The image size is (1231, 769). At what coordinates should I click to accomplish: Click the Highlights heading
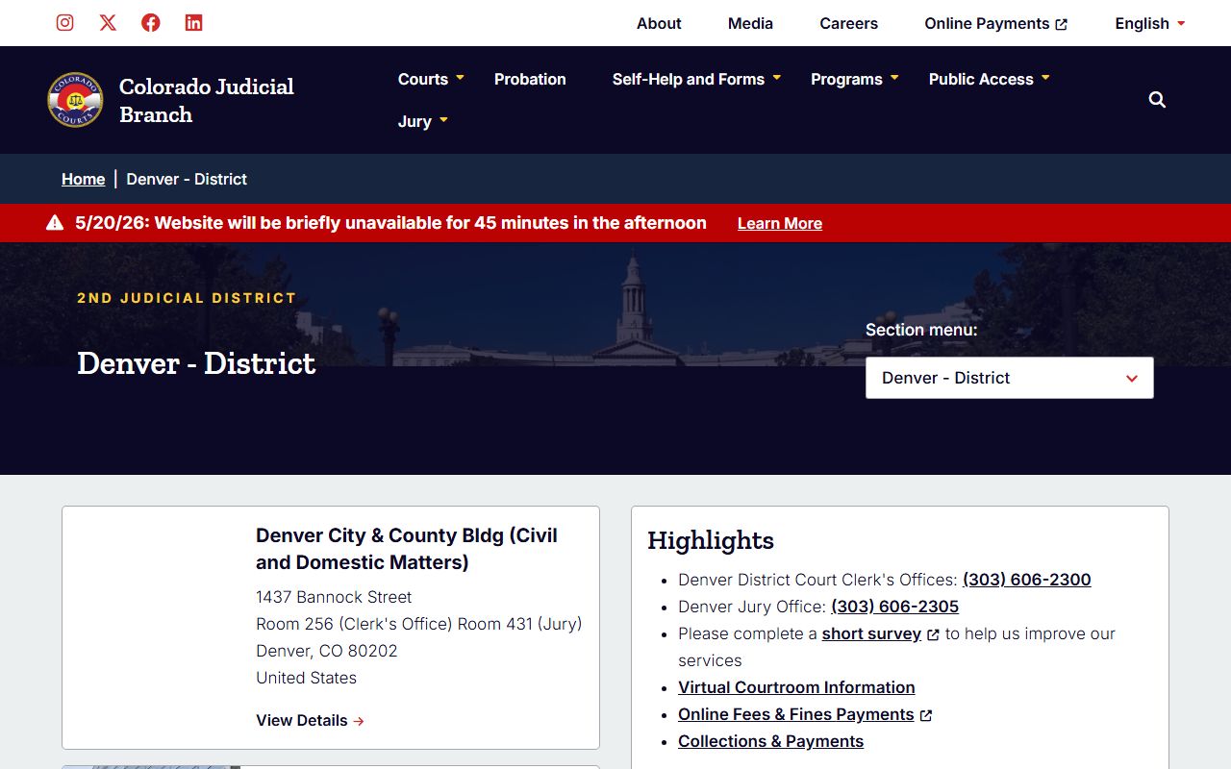pyautogui.click(x=711, y=540)
